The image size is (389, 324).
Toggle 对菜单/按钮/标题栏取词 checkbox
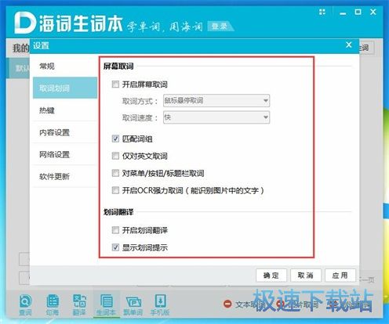tap(115, 173)
